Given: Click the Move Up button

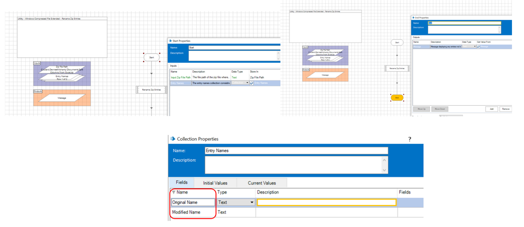Looking at the screenshot, I should tap(421, 109).
